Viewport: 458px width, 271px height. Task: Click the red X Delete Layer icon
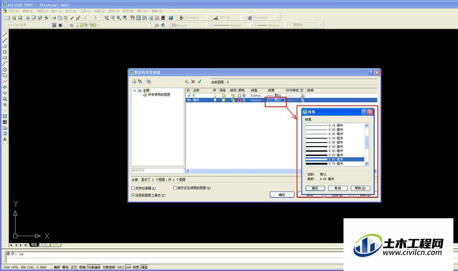point(193,81)
